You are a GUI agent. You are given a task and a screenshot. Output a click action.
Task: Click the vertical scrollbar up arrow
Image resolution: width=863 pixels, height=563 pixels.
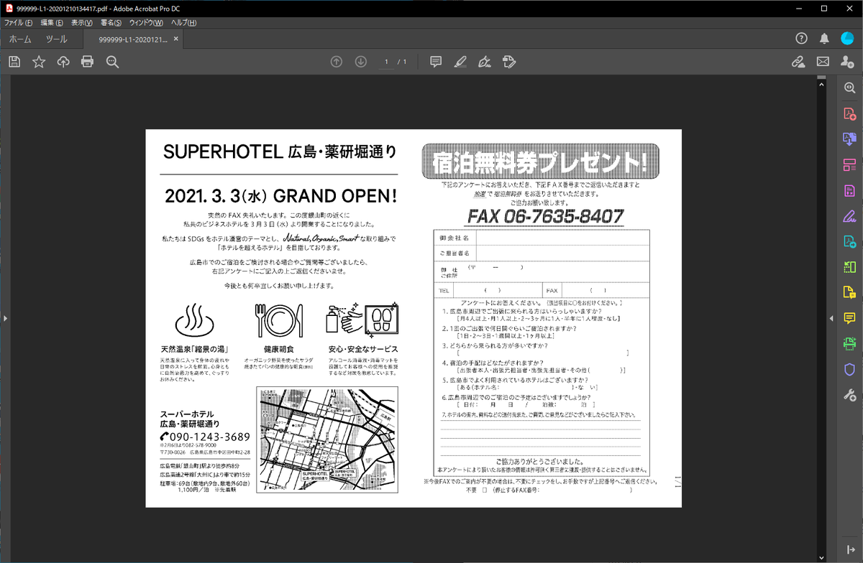click(823, 84)
